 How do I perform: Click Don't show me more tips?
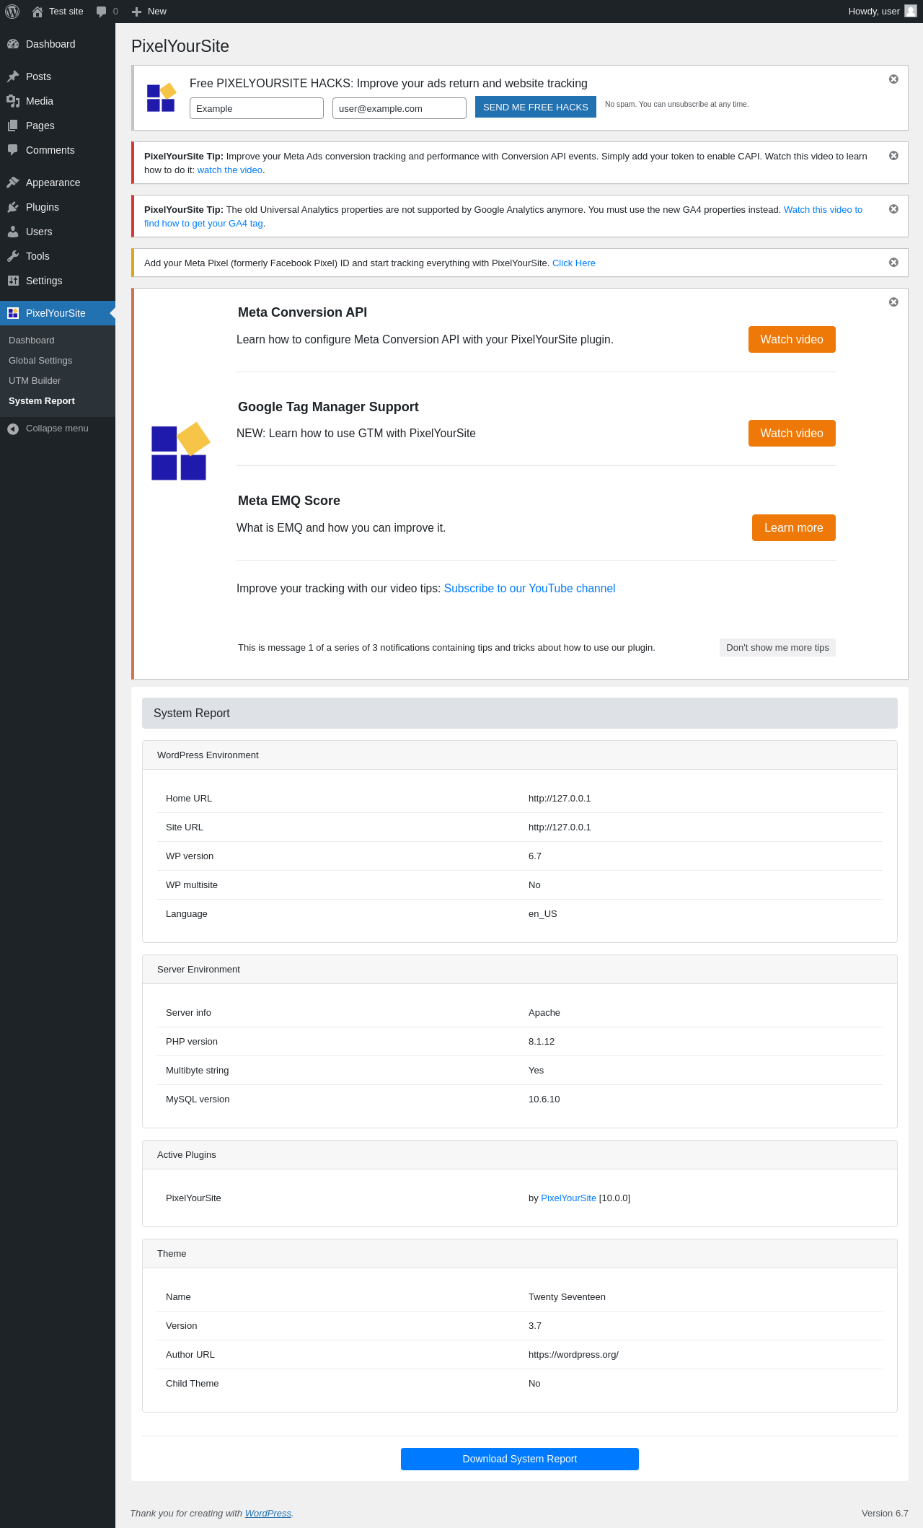click(777, 648)
